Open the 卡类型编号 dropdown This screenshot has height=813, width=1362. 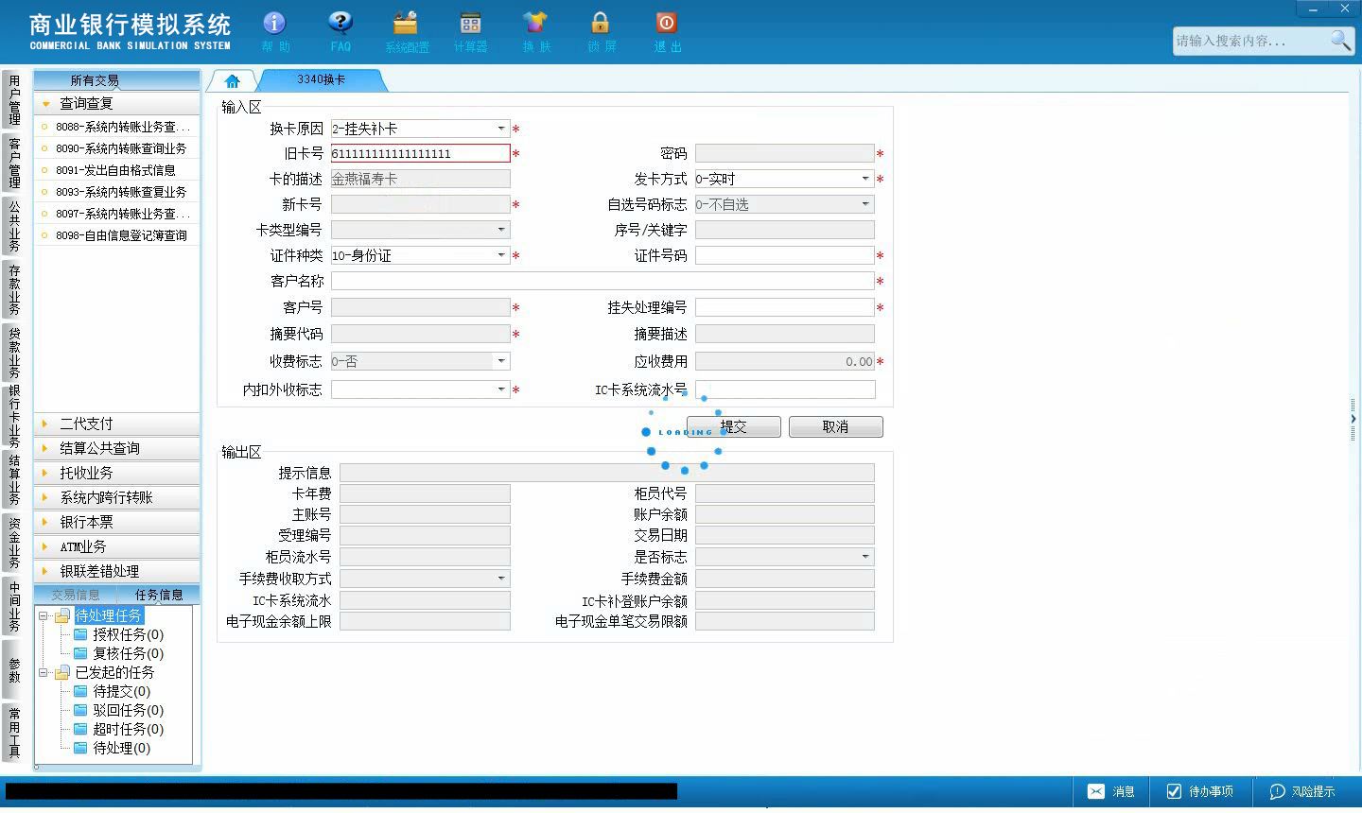pos(501,230)
